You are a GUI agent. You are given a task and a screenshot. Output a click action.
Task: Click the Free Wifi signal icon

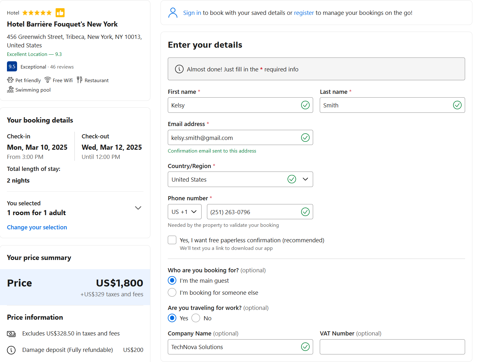point(48,80)
